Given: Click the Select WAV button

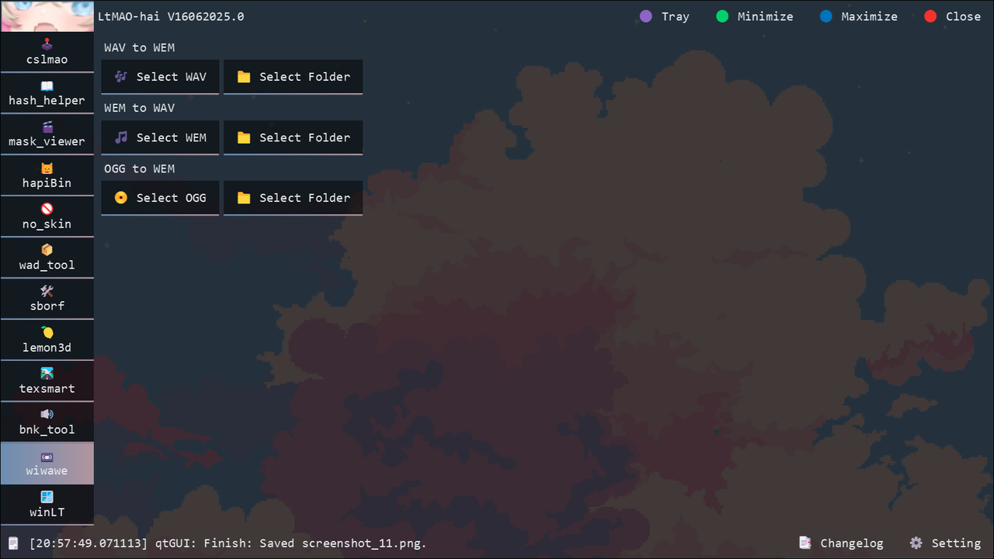Looking at the screenshot, I should (160, 77).
